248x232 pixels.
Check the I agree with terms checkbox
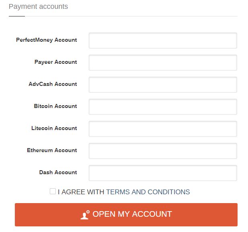coord(53,191)
